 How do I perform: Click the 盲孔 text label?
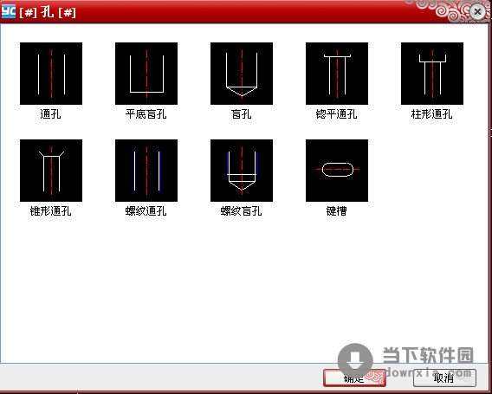242,114
